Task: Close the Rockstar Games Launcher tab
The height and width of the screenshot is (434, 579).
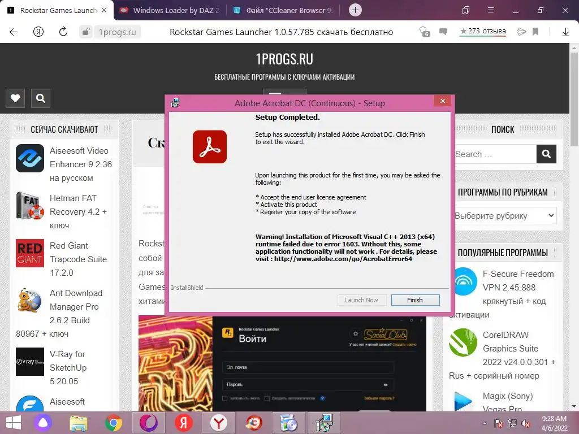Action: point(104,10)
